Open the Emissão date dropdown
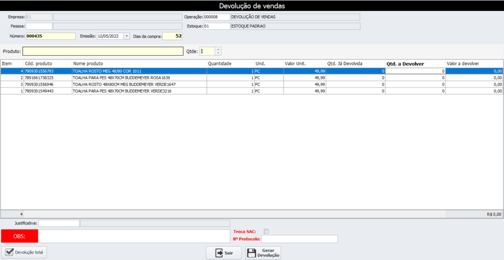Image resolution: width=504 pixels, height=260 pixels. (126, 36)
